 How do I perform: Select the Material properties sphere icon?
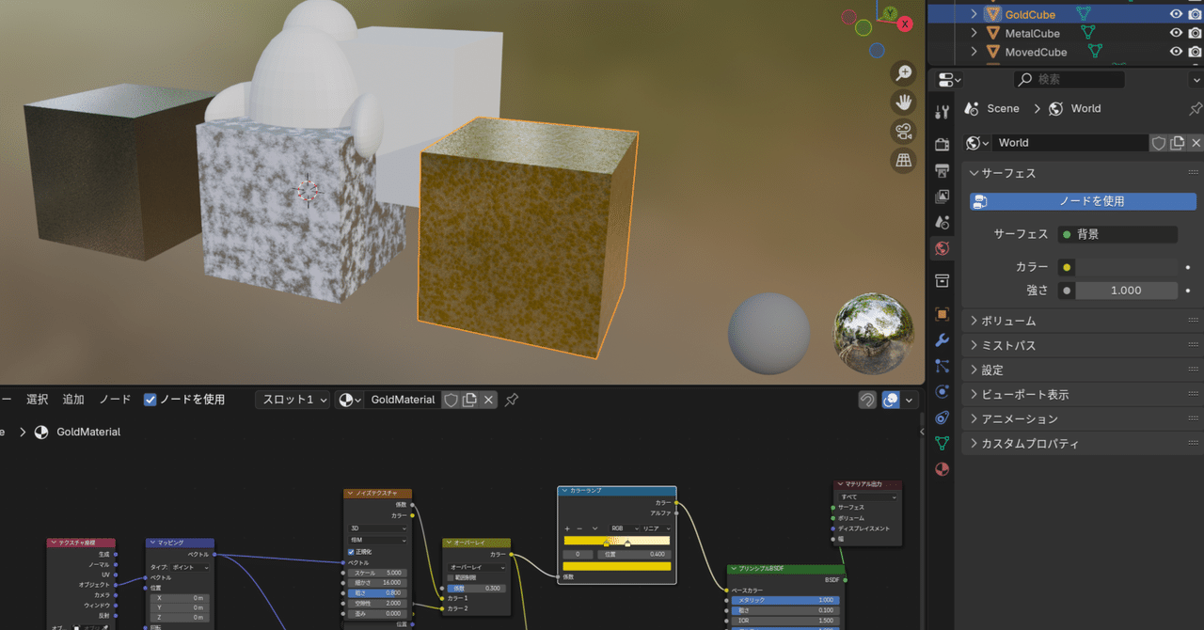tap(942, 469)
